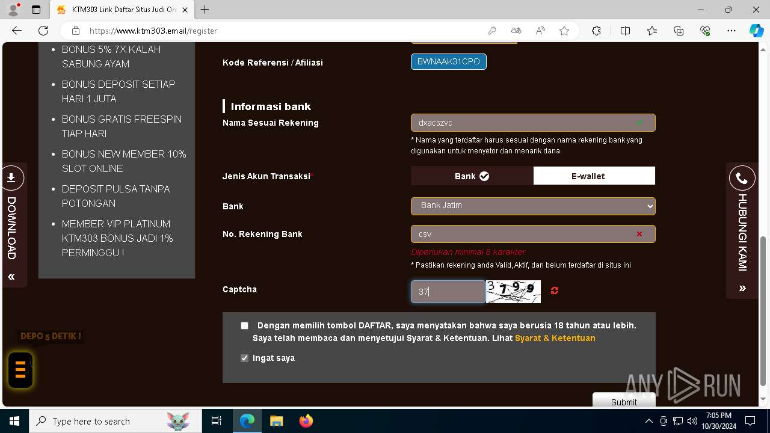Show hidden system tray icons

pyautogui.click(x=648, y=421)
